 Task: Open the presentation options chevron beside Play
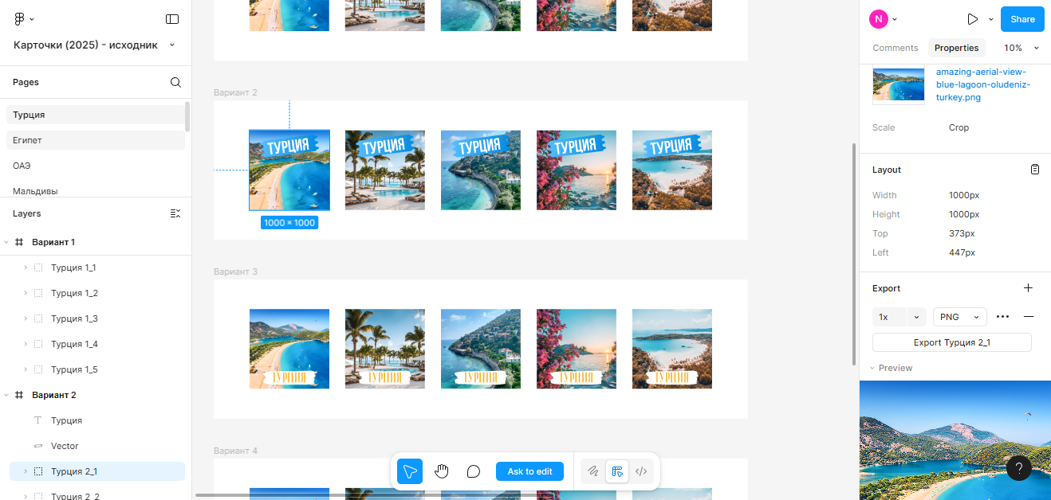pos(991,19)
